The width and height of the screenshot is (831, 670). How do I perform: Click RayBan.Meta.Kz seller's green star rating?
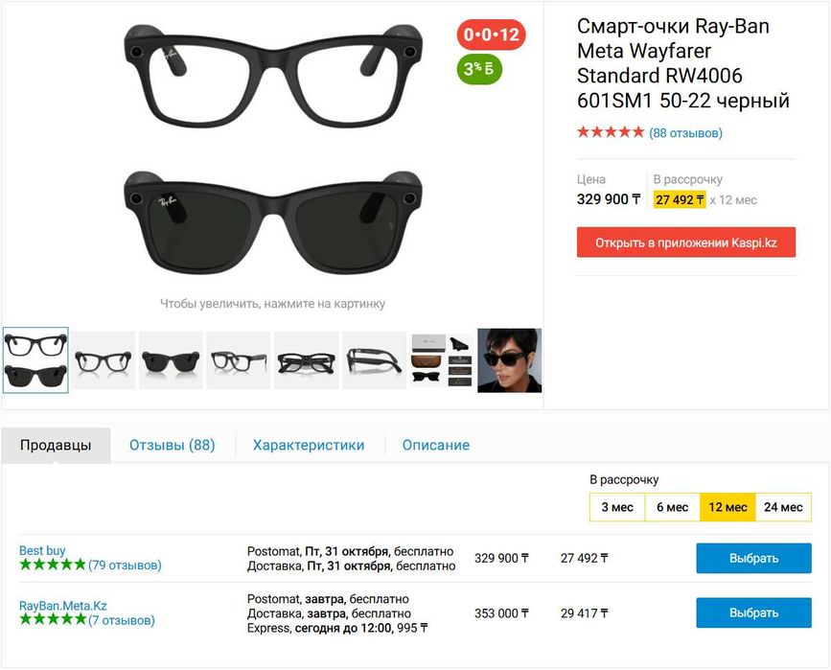tap(53, 620)
